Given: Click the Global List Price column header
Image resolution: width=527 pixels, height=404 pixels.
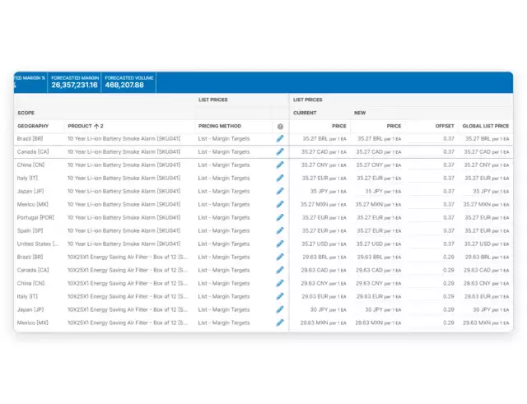Looking at the screenshot, I should (485, 126).
